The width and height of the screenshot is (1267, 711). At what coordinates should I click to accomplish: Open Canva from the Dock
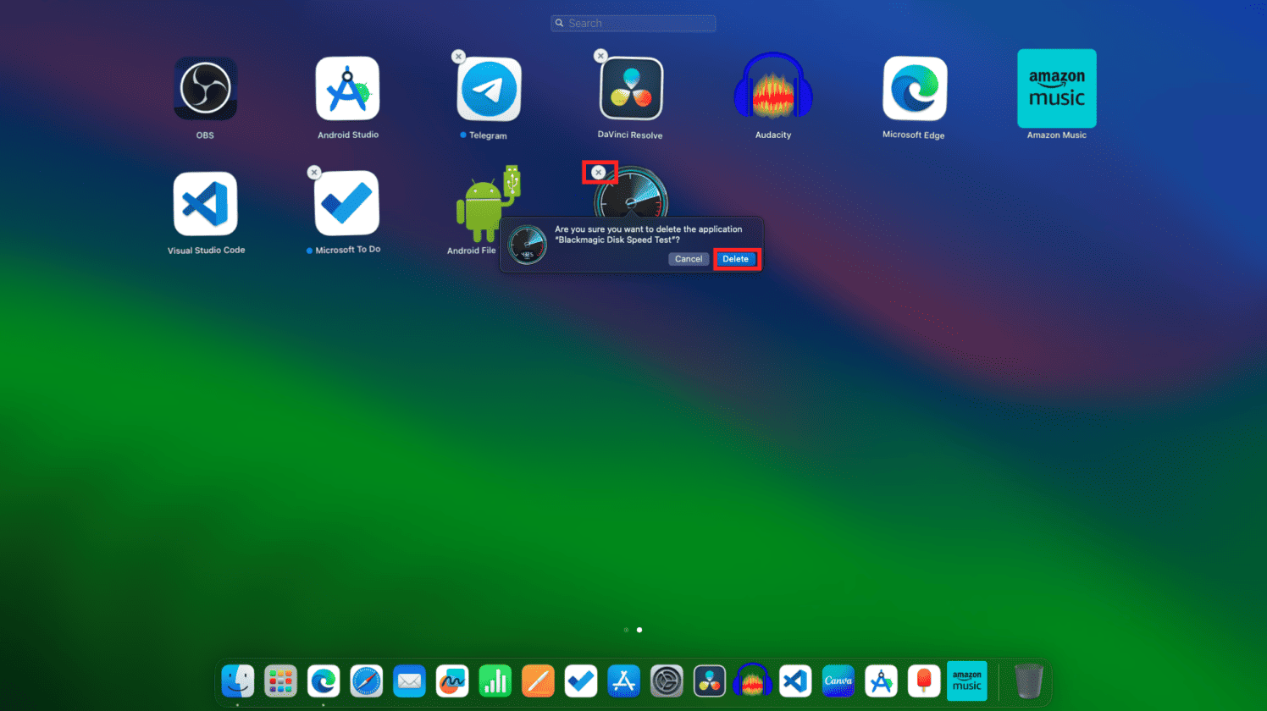pyautogui.click(x=838, y=681)
